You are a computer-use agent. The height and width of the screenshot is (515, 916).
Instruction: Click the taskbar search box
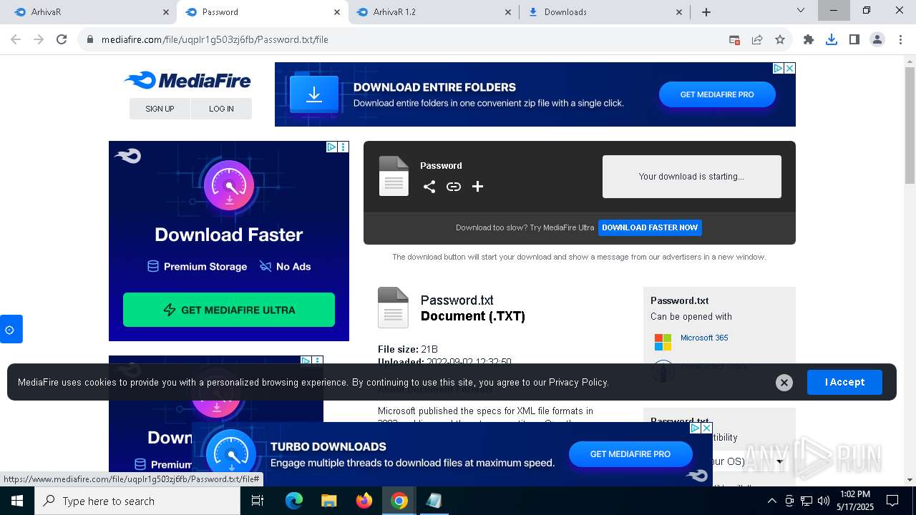pos(137,501)
